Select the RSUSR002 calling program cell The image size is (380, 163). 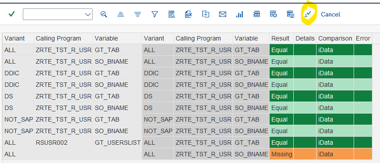63,143
